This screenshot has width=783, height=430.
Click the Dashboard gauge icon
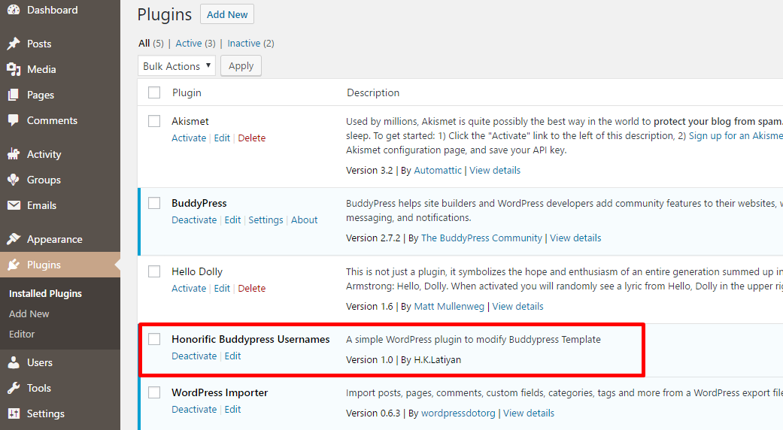[x=14, y=10]
